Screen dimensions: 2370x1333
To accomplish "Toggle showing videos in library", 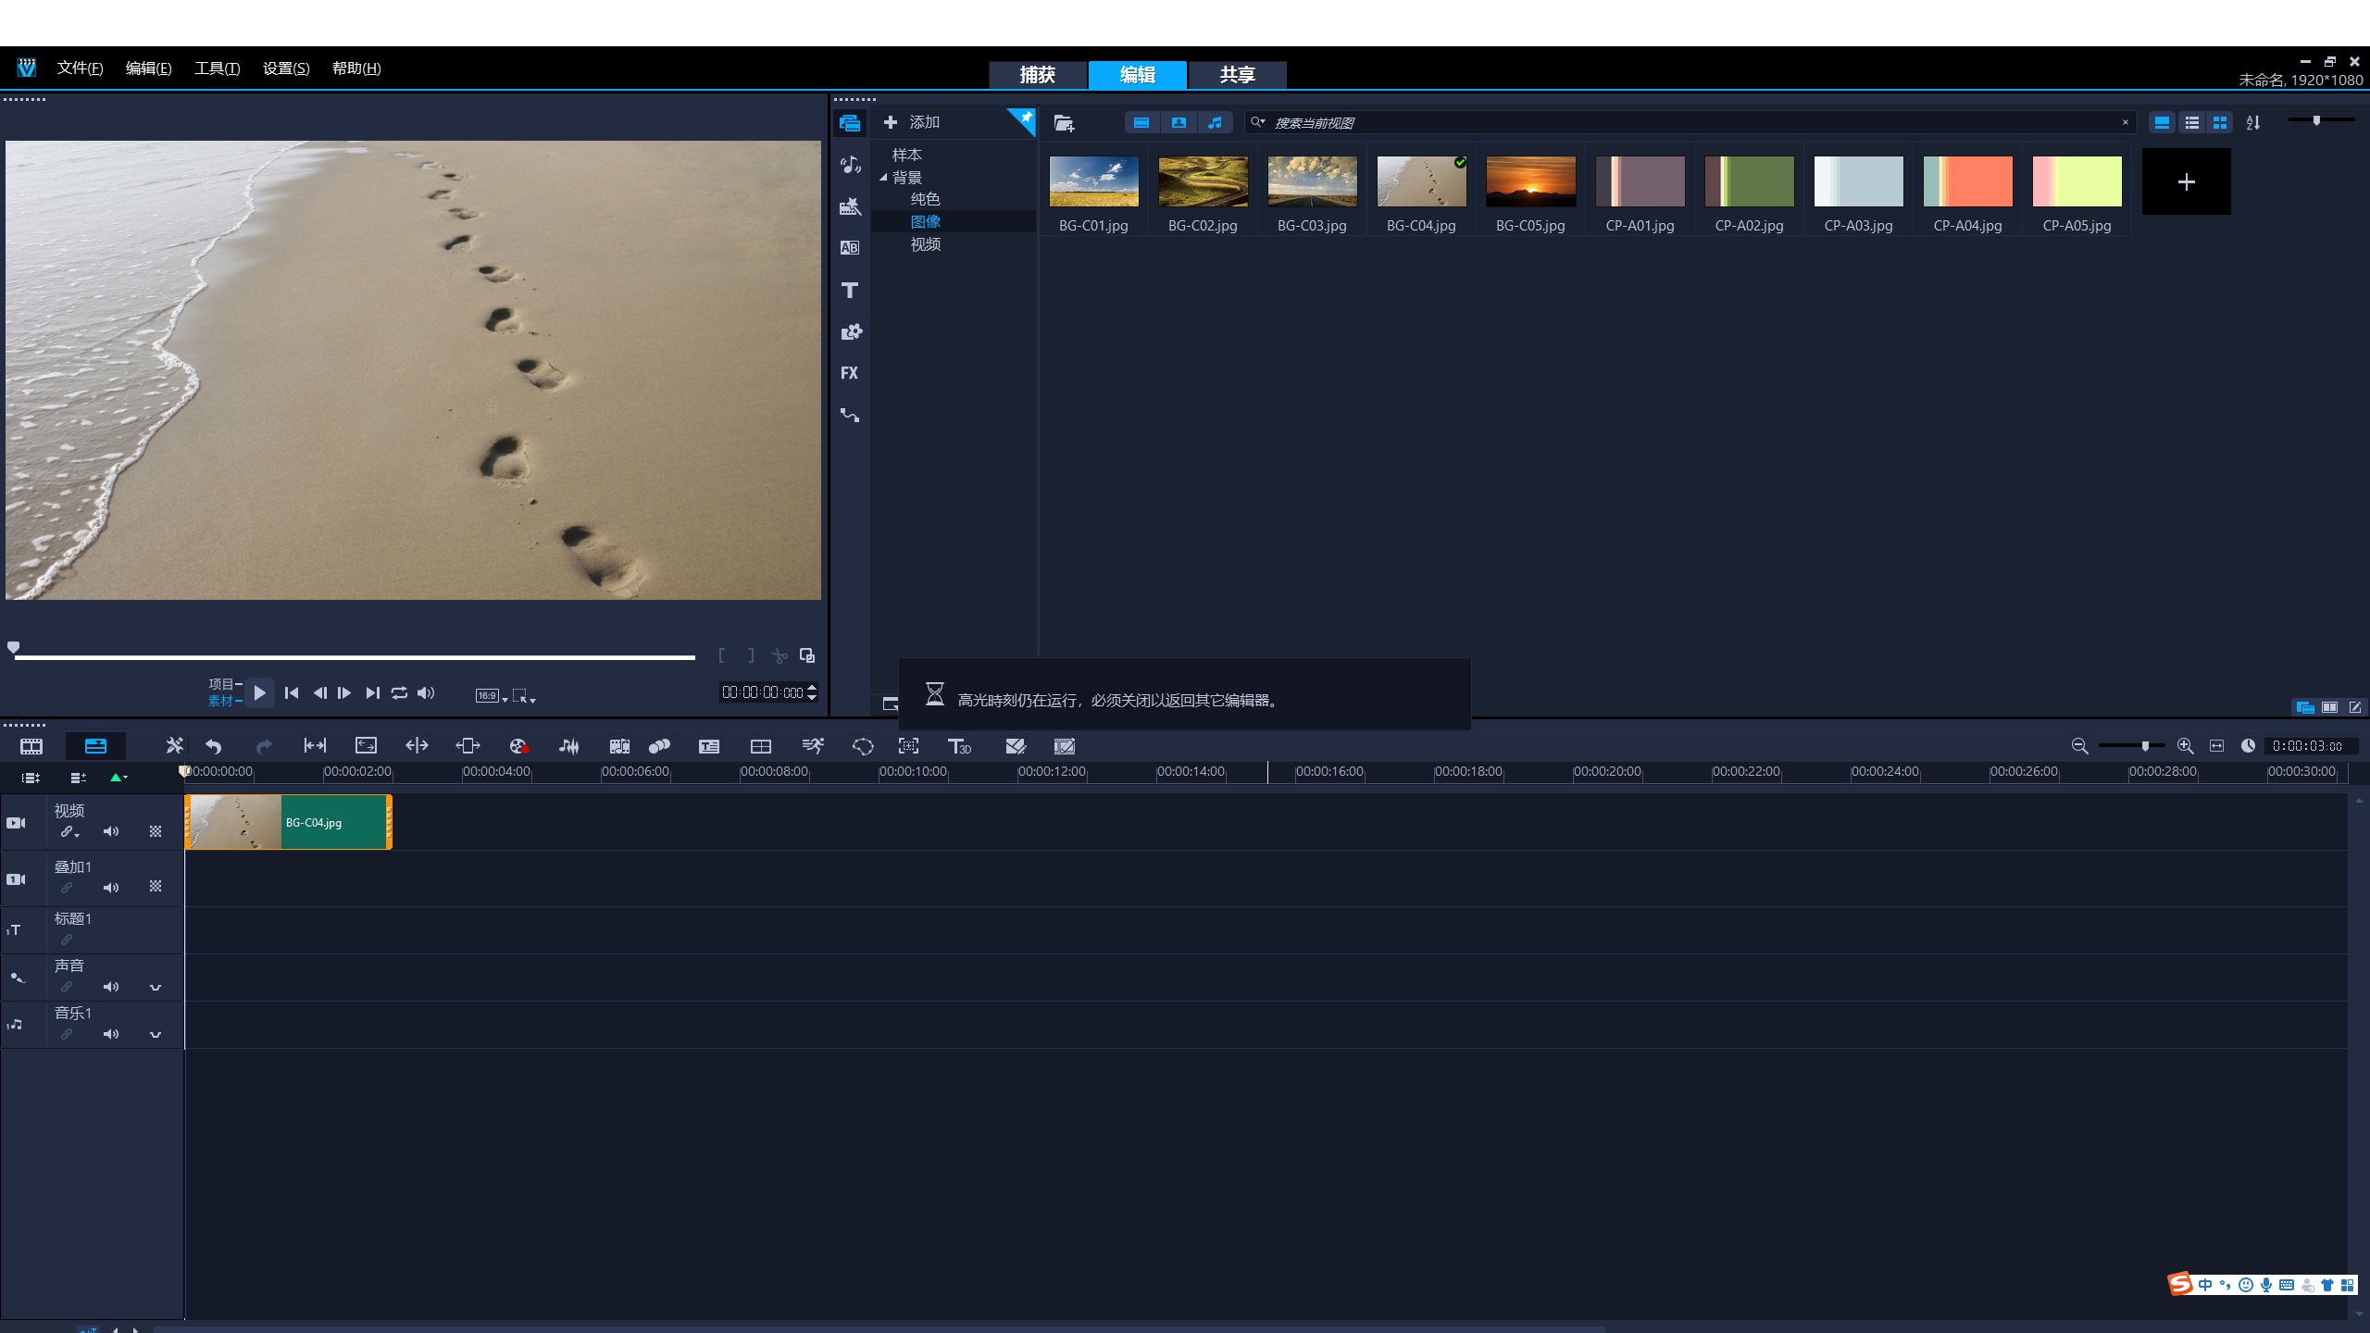I will (1141, 122).
